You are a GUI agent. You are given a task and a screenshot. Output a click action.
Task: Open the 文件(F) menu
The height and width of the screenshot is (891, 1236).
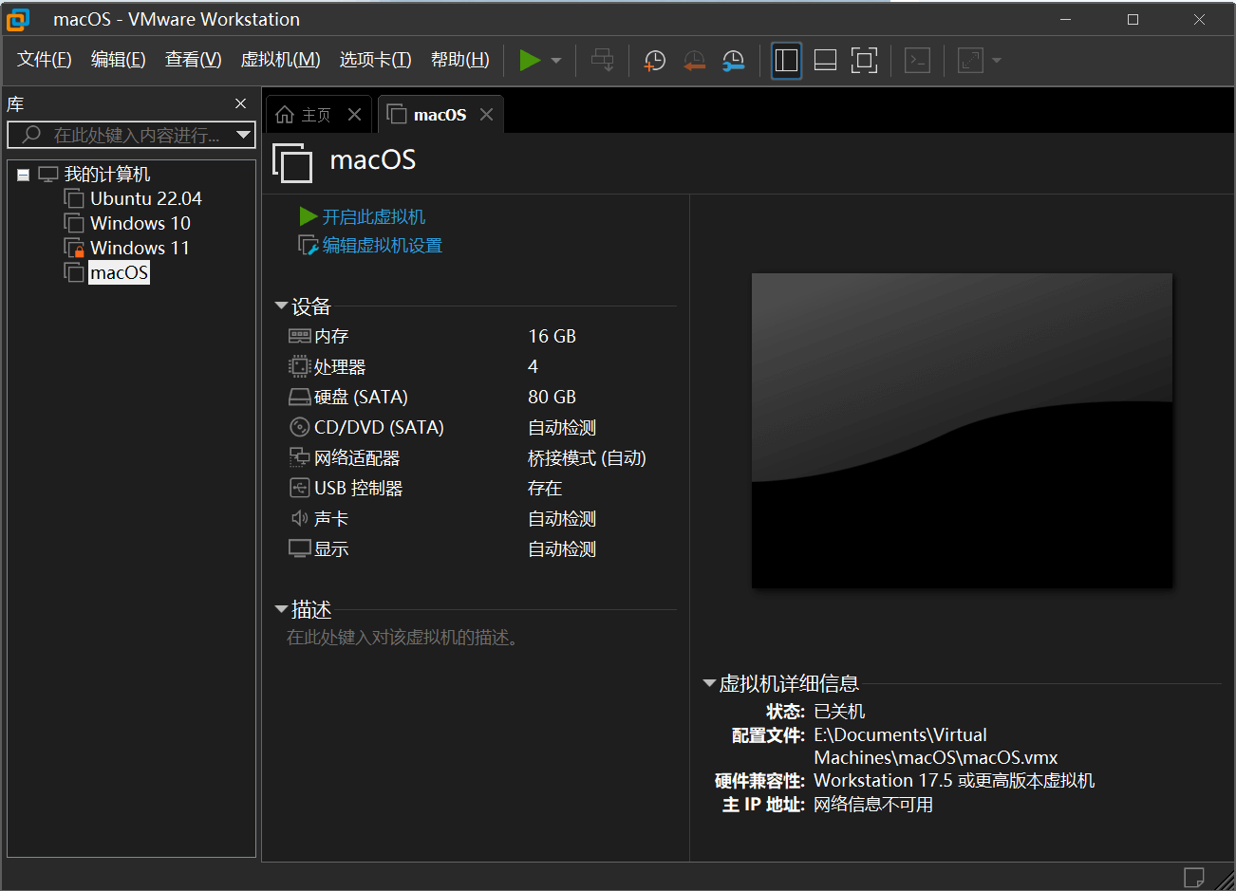(x=45, y=60)
